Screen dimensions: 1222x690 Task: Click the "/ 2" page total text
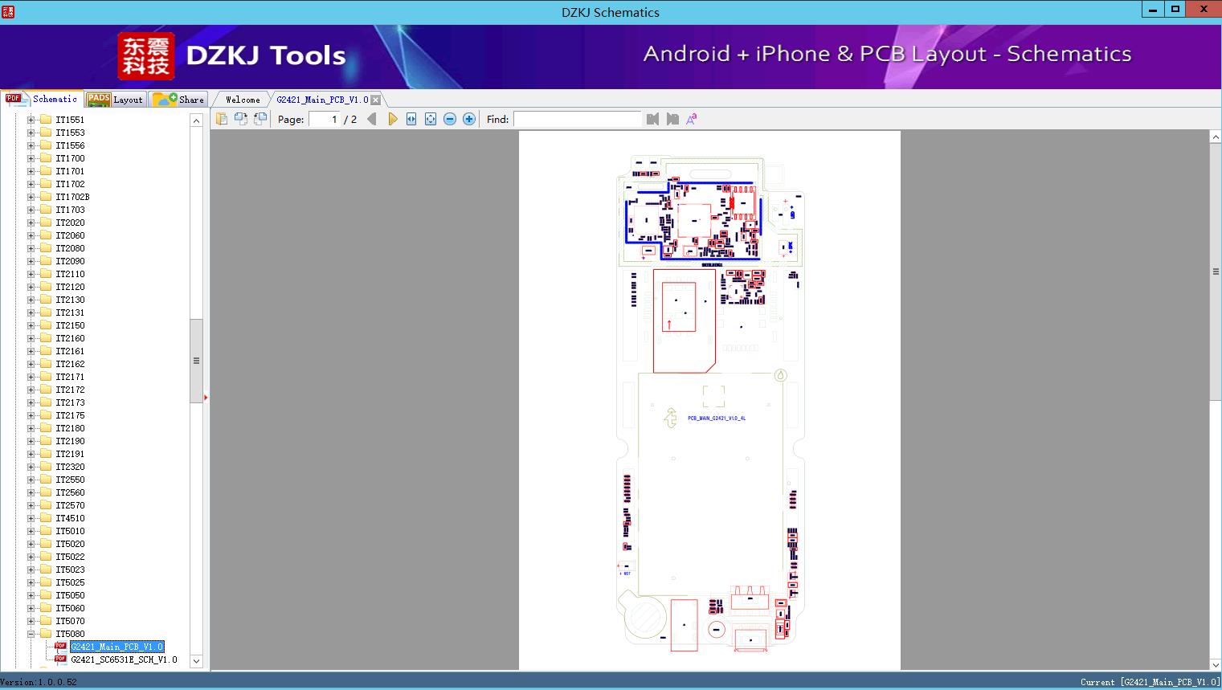tap(350, 119)
